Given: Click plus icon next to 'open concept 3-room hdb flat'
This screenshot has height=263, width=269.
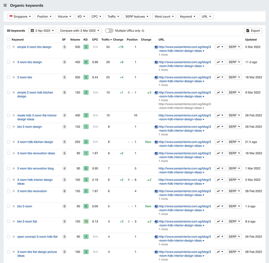Looking at the screenshot, I should [14, 237].
